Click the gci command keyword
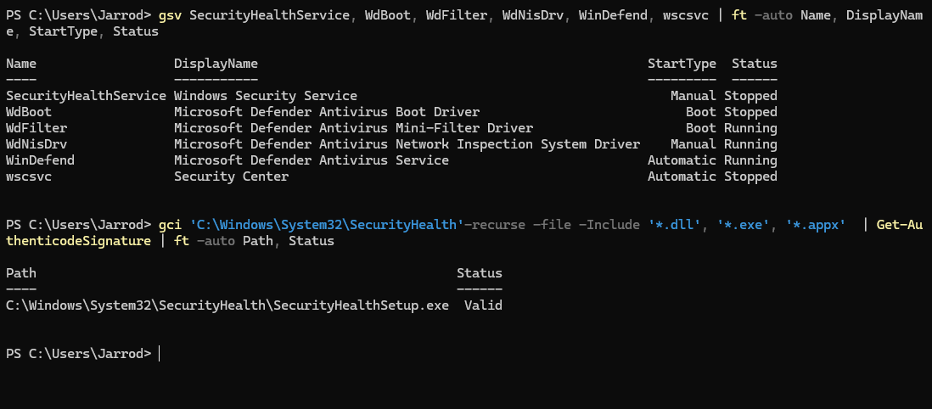932x409 pixels. coord(170,225)
